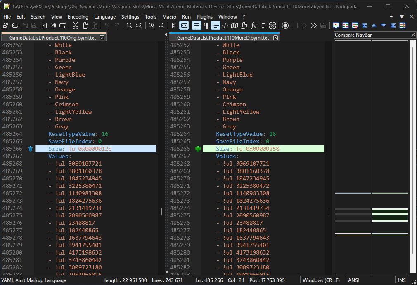Open the Encoding menu
The height and width of the screenshot is (285, 417).
click(x=78, y=17)
